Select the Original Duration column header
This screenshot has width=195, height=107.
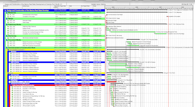(54, 7)
